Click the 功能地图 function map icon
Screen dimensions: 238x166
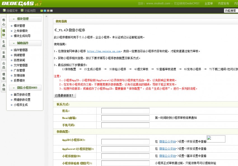coord(22,11)
